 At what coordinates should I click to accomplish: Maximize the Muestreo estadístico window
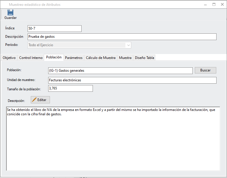pos(214,5)
